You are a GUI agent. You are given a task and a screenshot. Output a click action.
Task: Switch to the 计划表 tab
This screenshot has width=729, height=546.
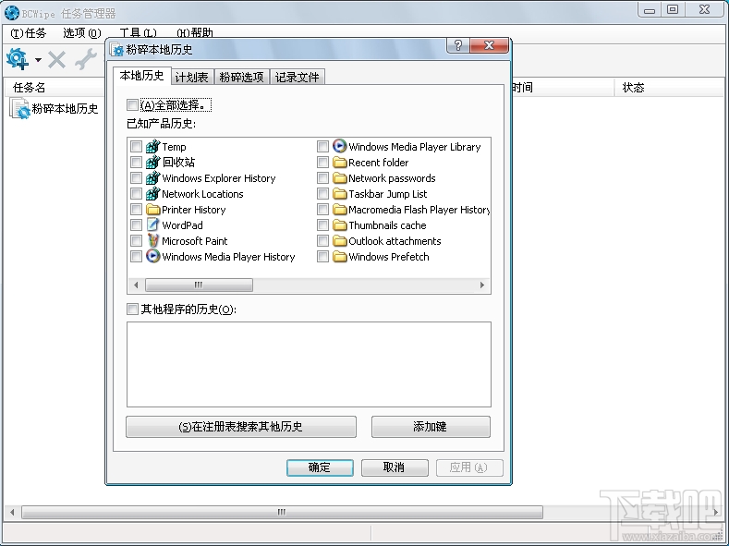pyautogui.click(x=191, y=77)
